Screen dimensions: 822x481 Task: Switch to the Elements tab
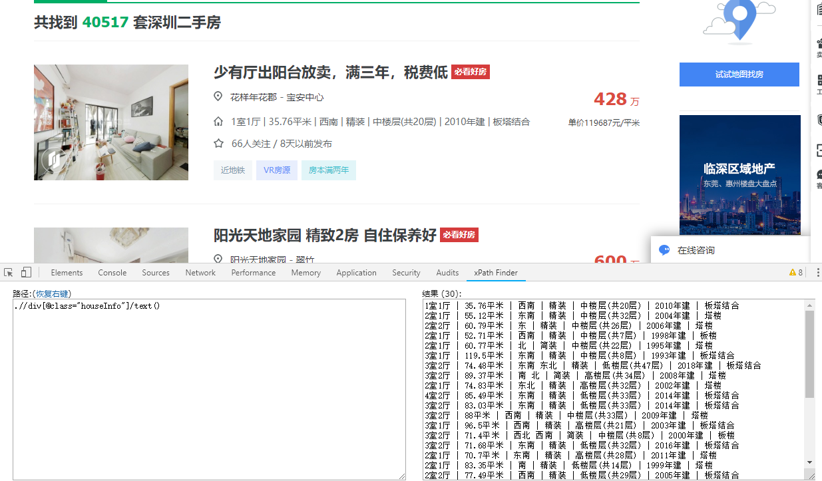[67, 273]
